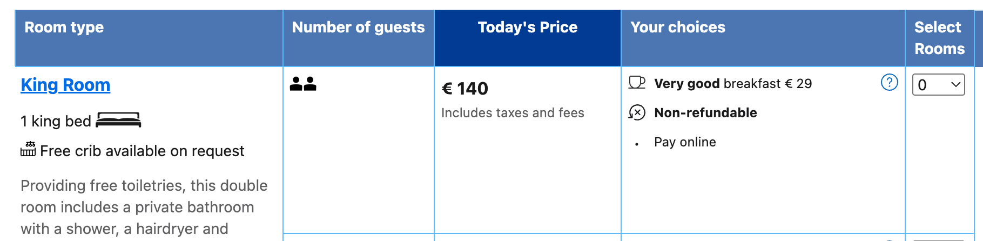Image resolution: width=983 pixels, height=241 pixels.
Task: Click the non-refundable crossed-circle icon
Action: point(637,112)
